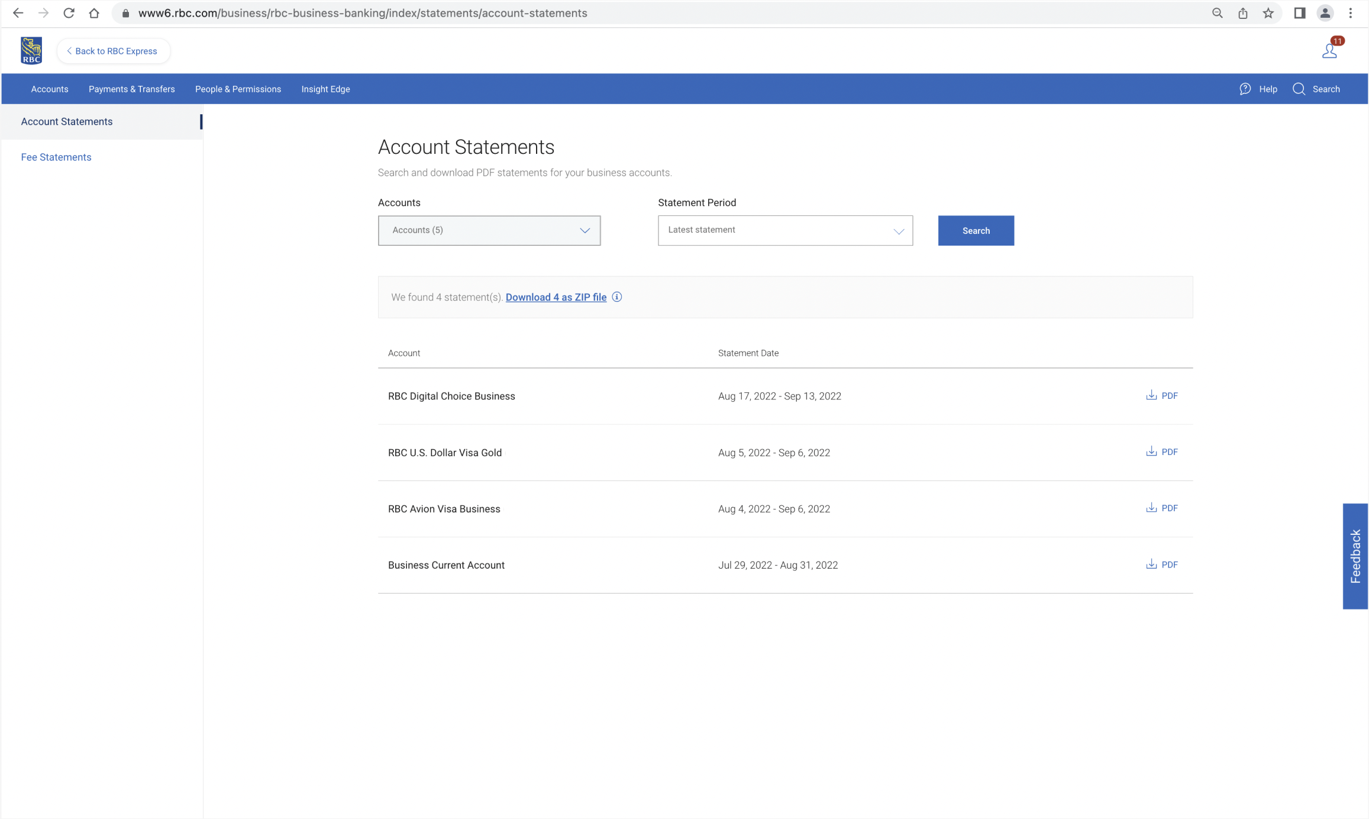
Task: Open the People & Permissions menu
Action: coord(238,89)
